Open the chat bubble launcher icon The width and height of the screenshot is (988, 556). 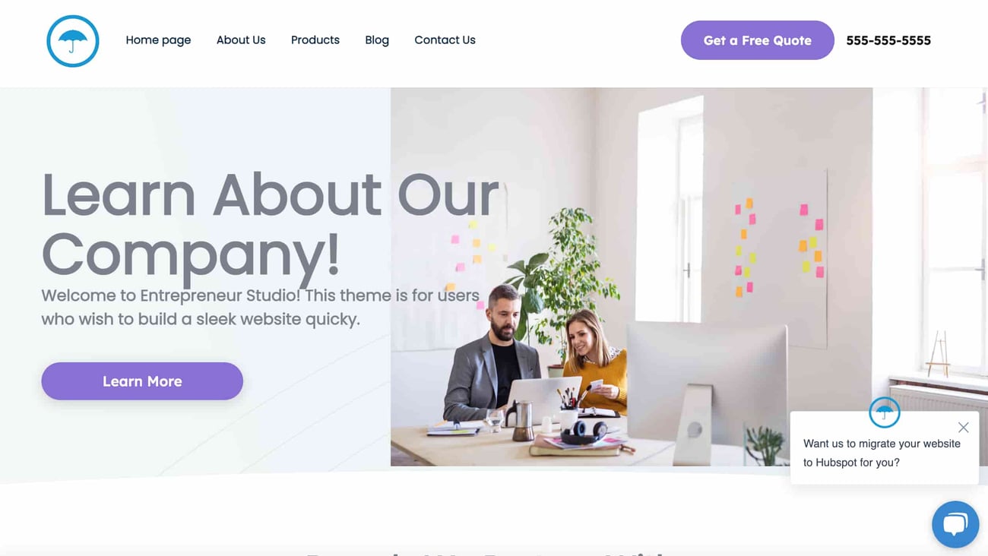pos(955,524)
